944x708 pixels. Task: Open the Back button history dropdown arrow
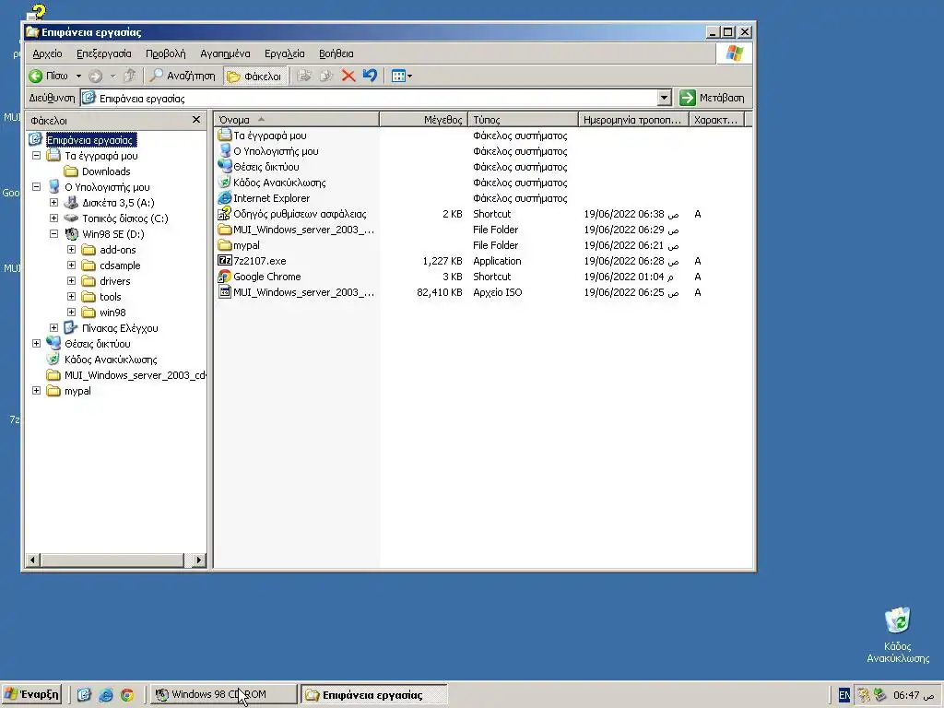[78, 76]
